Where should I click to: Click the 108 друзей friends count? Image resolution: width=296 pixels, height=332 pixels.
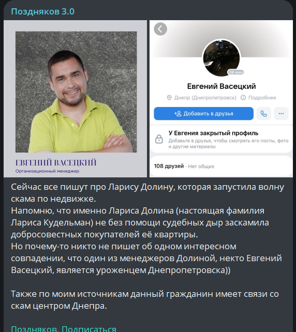pyautogui.click(x=169, y=166)
